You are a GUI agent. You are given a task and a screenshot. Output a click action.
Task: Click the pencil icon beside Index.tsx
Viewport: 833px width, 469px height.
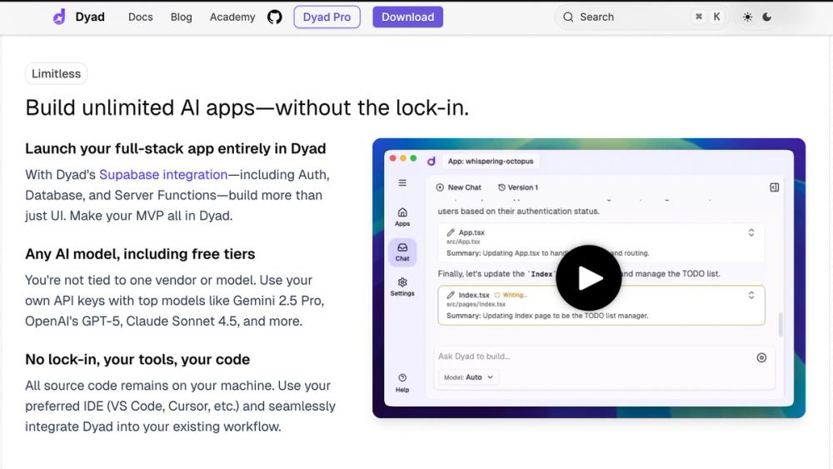[x=451, y=295]
